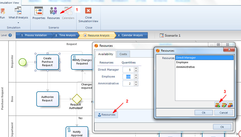241x137 pixels.
Task: Select the Notify Changes Required task
Action: (x=82, y=62)
